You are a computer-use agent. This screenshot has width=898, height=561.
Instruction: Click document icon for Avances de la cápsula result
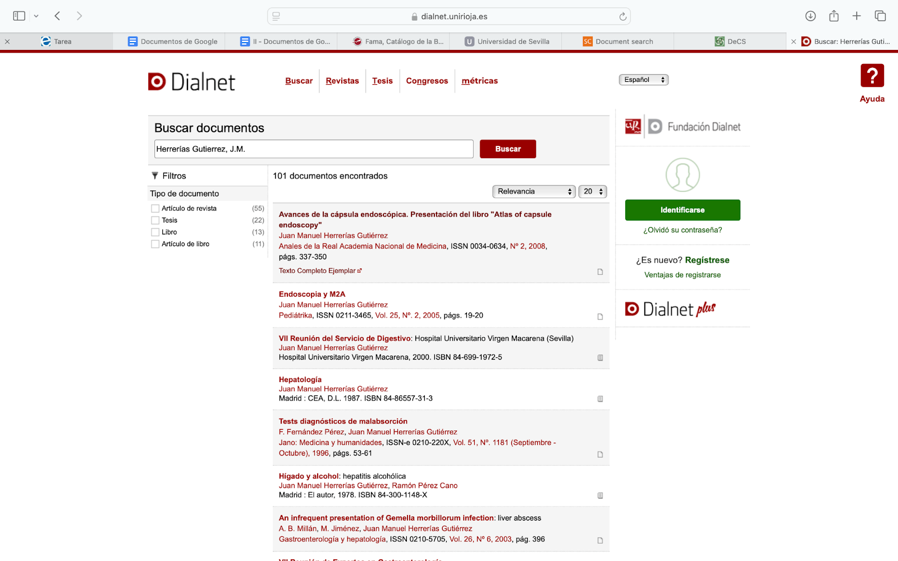pos(600,272)
